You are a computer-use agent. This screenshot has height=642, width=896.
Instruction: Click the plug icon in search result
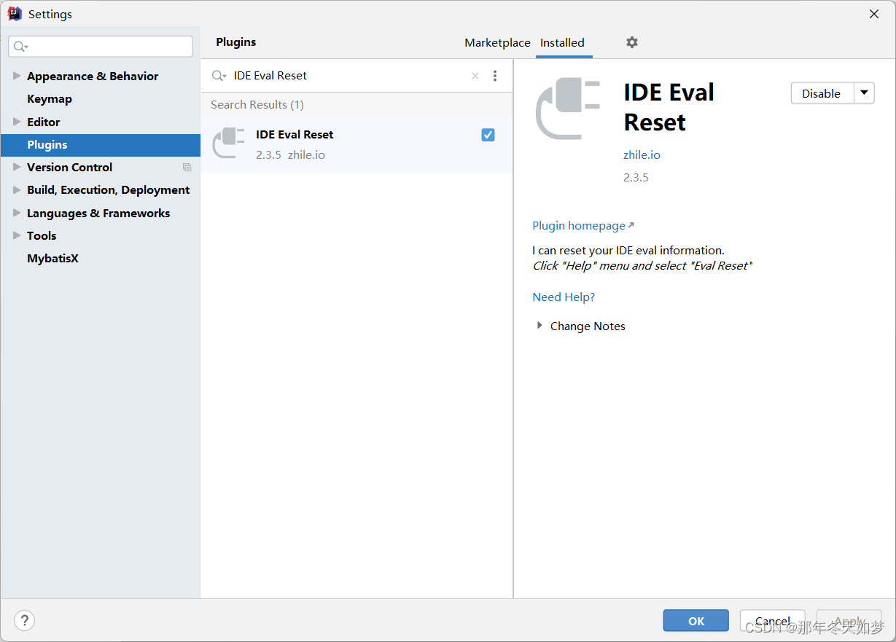[x=229, y=143]
